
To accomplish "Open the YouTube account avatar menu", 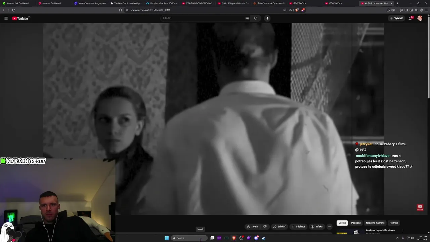I will click(420, 18).
